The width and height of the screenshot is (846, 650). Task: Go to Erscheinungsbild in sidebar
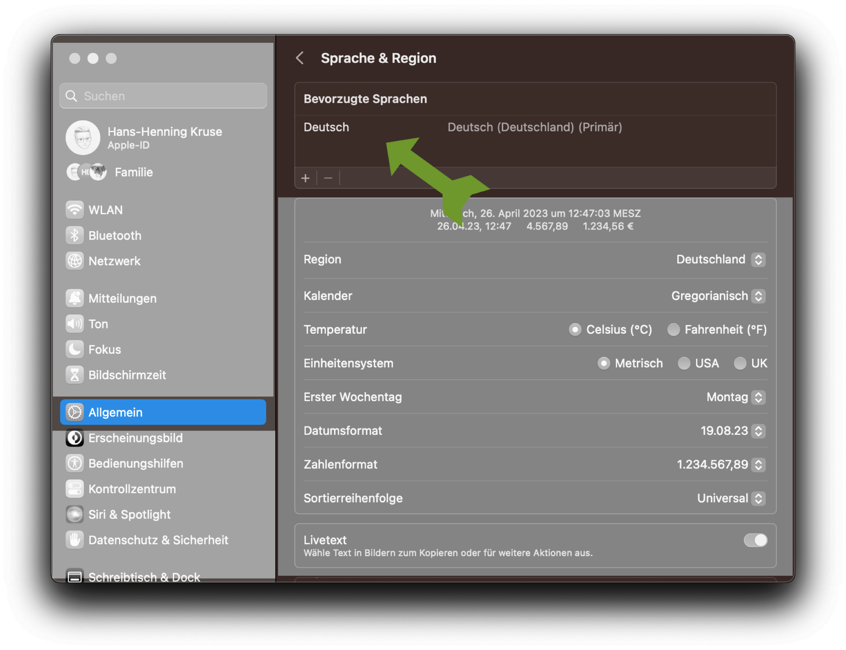135,438
